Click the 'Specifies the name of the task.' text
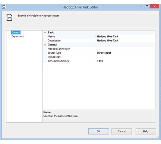Screen dimensions: 161x144 click(60, 116)
